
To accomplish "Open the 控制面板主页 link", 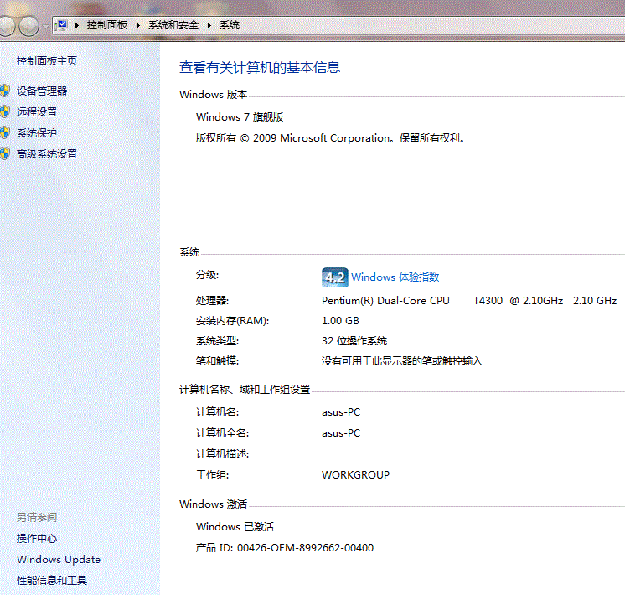I will click(x=47, y=61).
